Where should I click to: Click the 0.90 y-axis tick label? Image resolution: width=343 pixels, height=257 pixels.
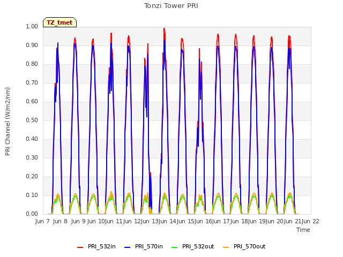[x=32, y=45]
